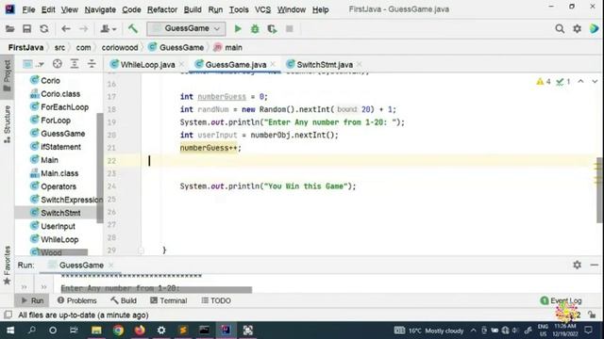Open the Refactor menu
The width and height of the screenshot is (604, 339).
tap(162, 9)
